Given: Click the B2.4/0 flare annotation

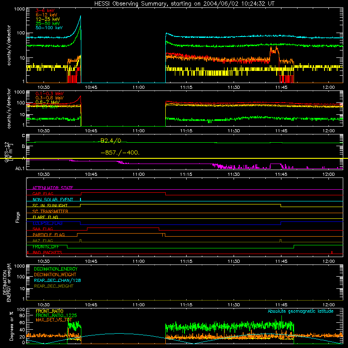Looking at the screenshot, I should click(111, 141).
